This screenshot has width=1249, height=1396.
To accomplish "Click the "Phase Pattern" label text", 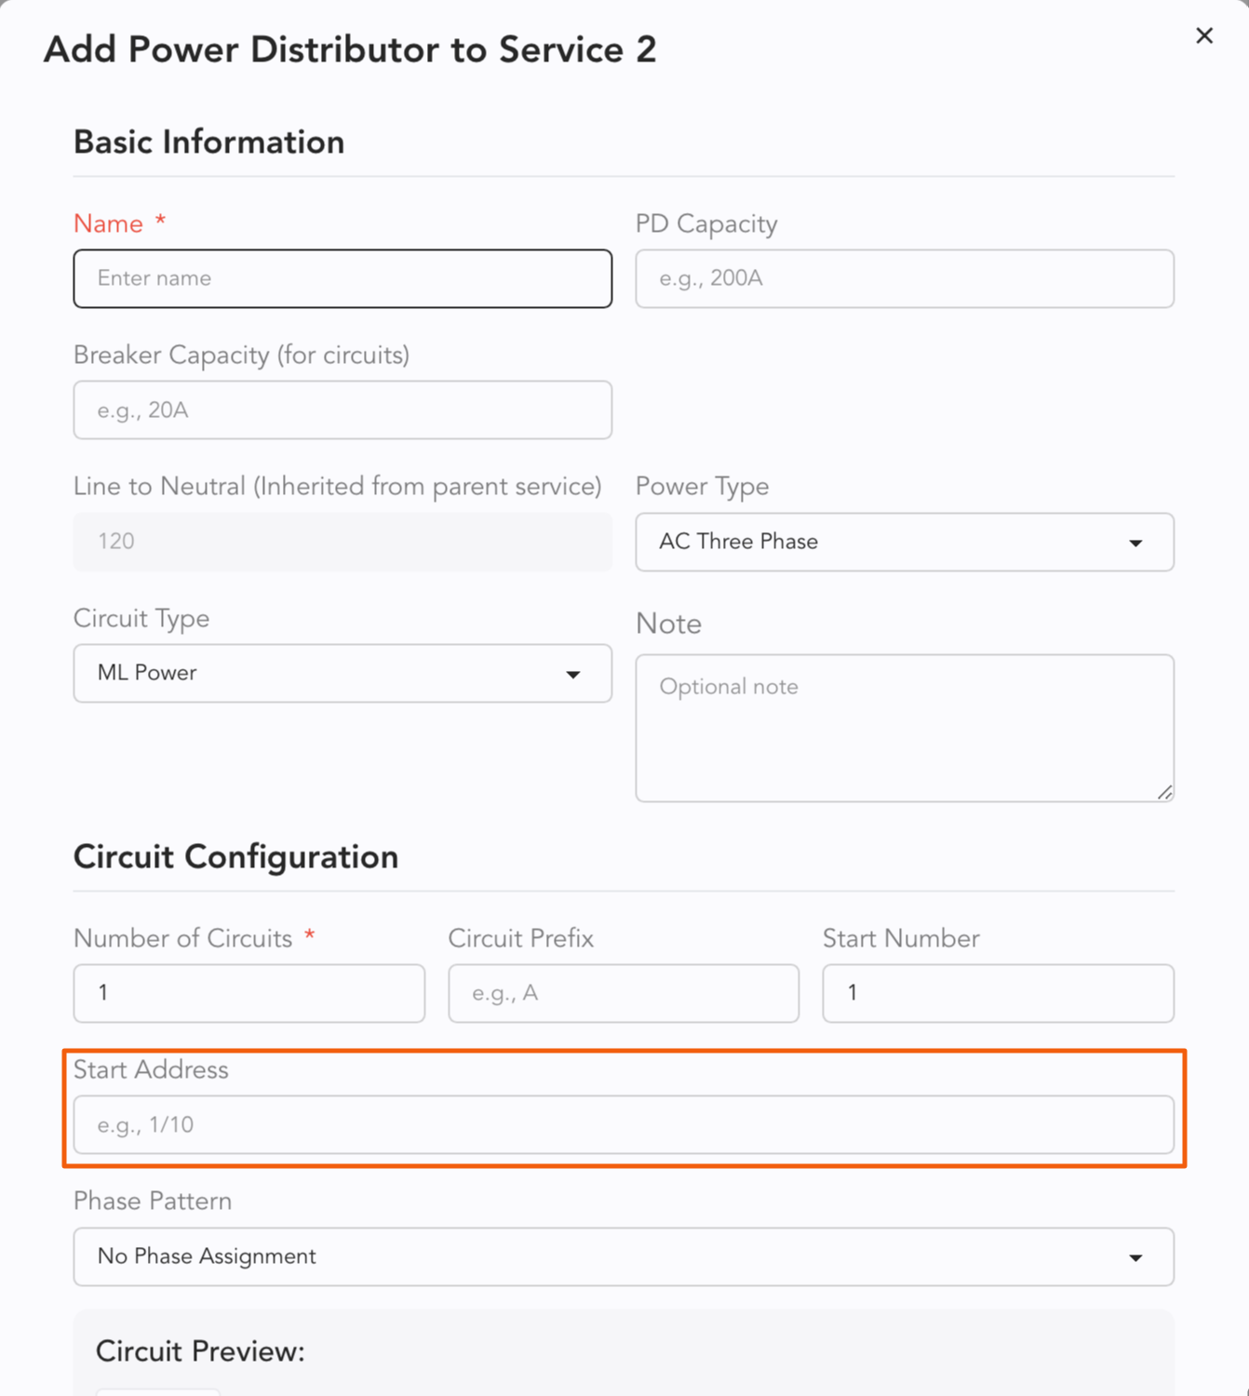I will [153, 1201].
